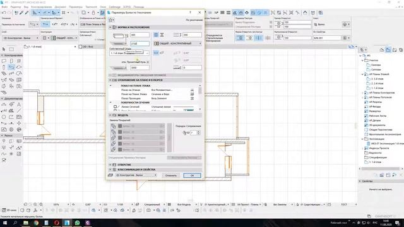Screen dimensions: 404x227
Task: Expand КЛАССИФИКАЦИЯ И СВОЙСТВА section
Action: coord(110,170)
